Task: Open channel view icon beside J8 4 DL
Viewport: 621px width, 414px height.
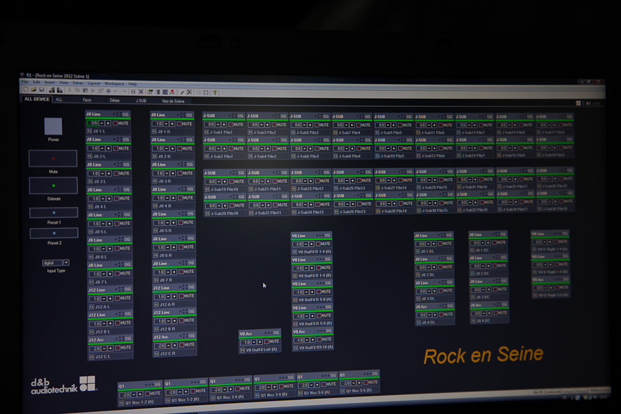Action: [418, 322]
